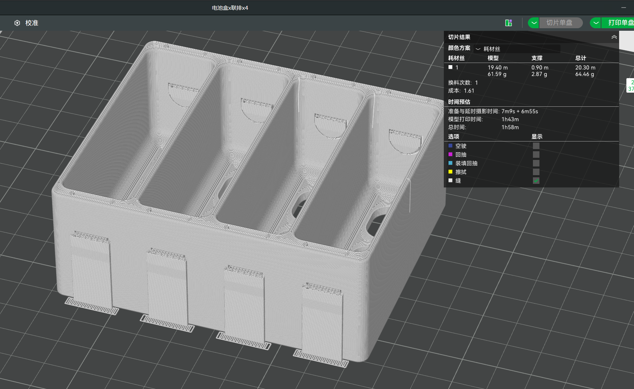Open the 校准 calibration menu
The width and height of the screenshot is (634, 389).
click(32, 23)
